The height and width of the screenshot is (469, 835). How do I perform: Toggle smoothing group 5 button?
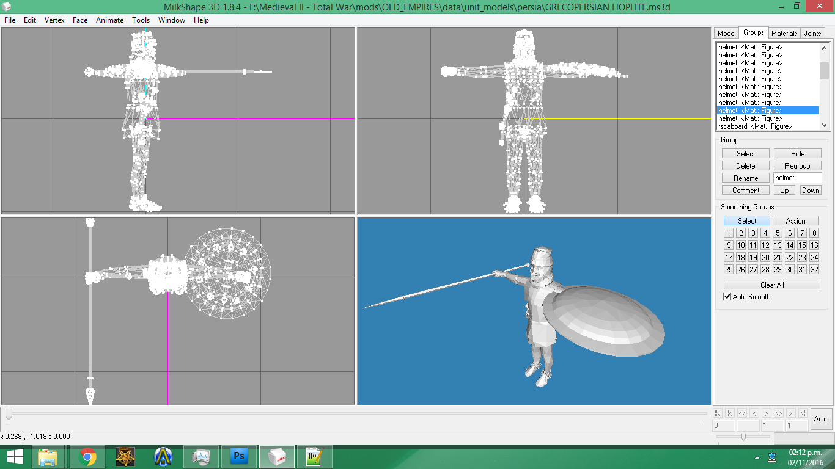(778, 233)
